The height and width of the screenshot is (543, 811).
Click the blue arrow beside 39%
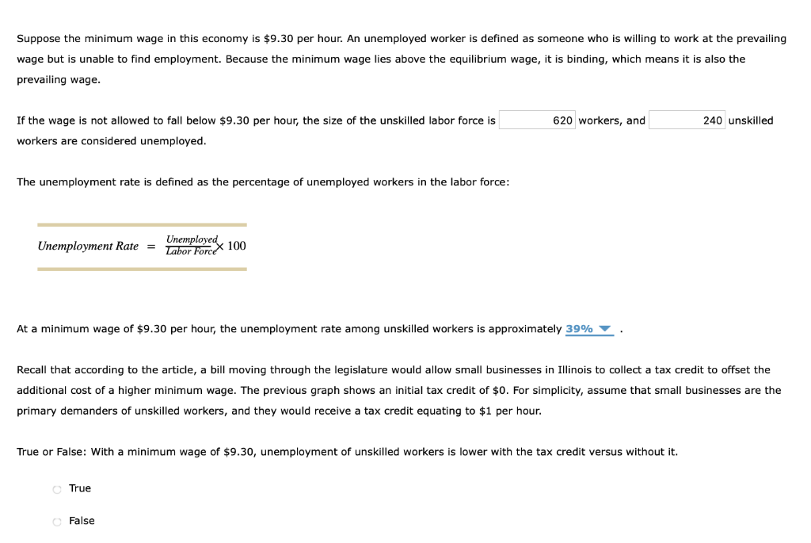[604, 329]
